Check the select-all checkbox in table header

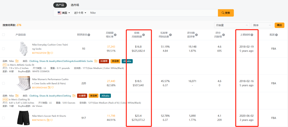tap(3, 35)
